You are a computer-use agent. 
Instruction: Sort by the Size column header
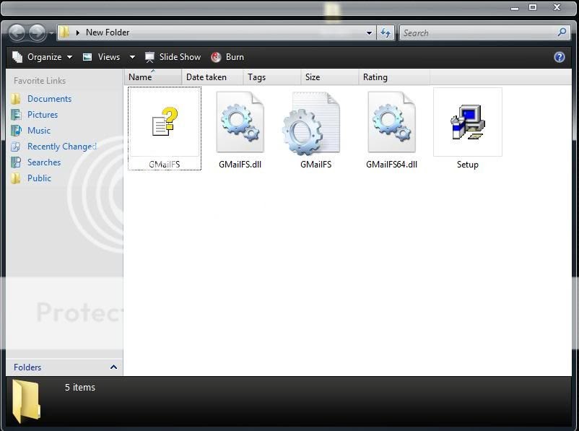point(330,77)
